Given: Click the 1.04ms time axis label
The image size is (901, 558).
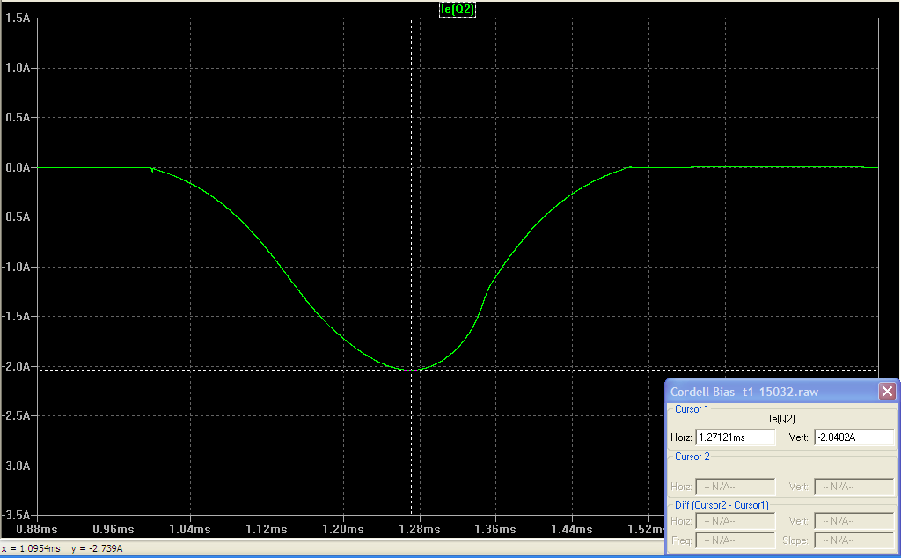Looking at the screenshot, I should pyautogui.click(x=190, y=529).
